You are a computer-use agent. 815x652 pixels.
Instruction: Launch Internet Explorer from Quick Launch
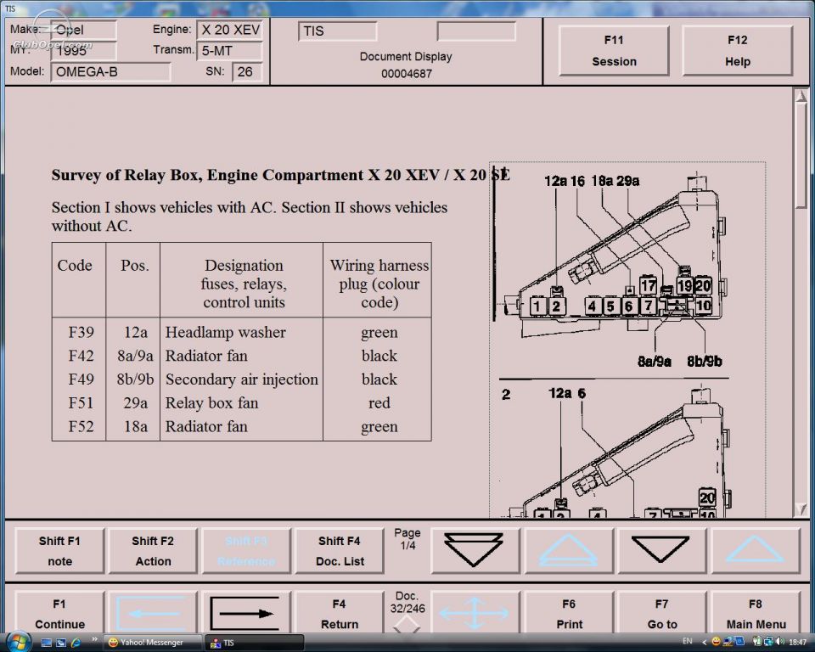coord(76,643)
